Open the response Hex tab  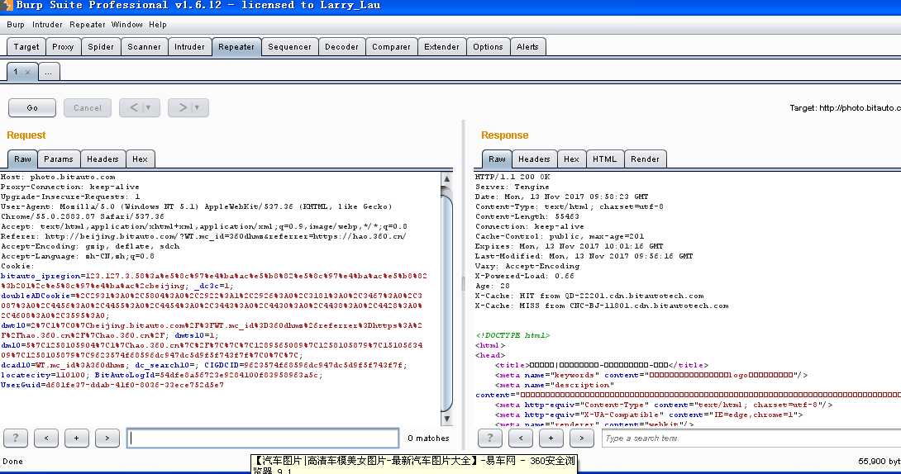click(x=571, y=159)
